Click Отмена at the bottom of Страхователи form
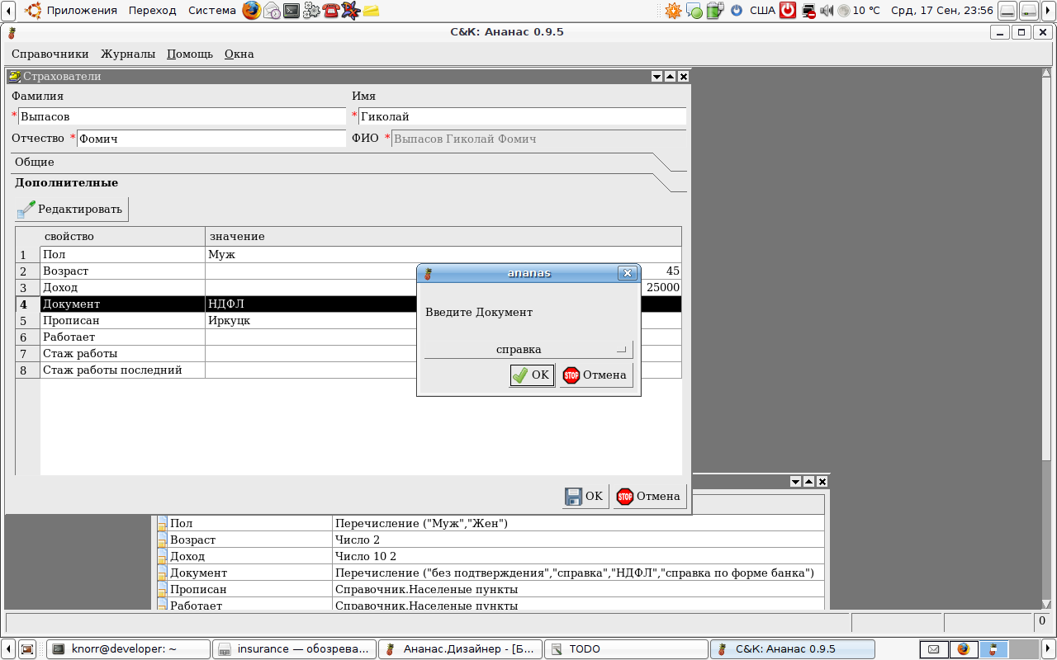 coord(650,497)
